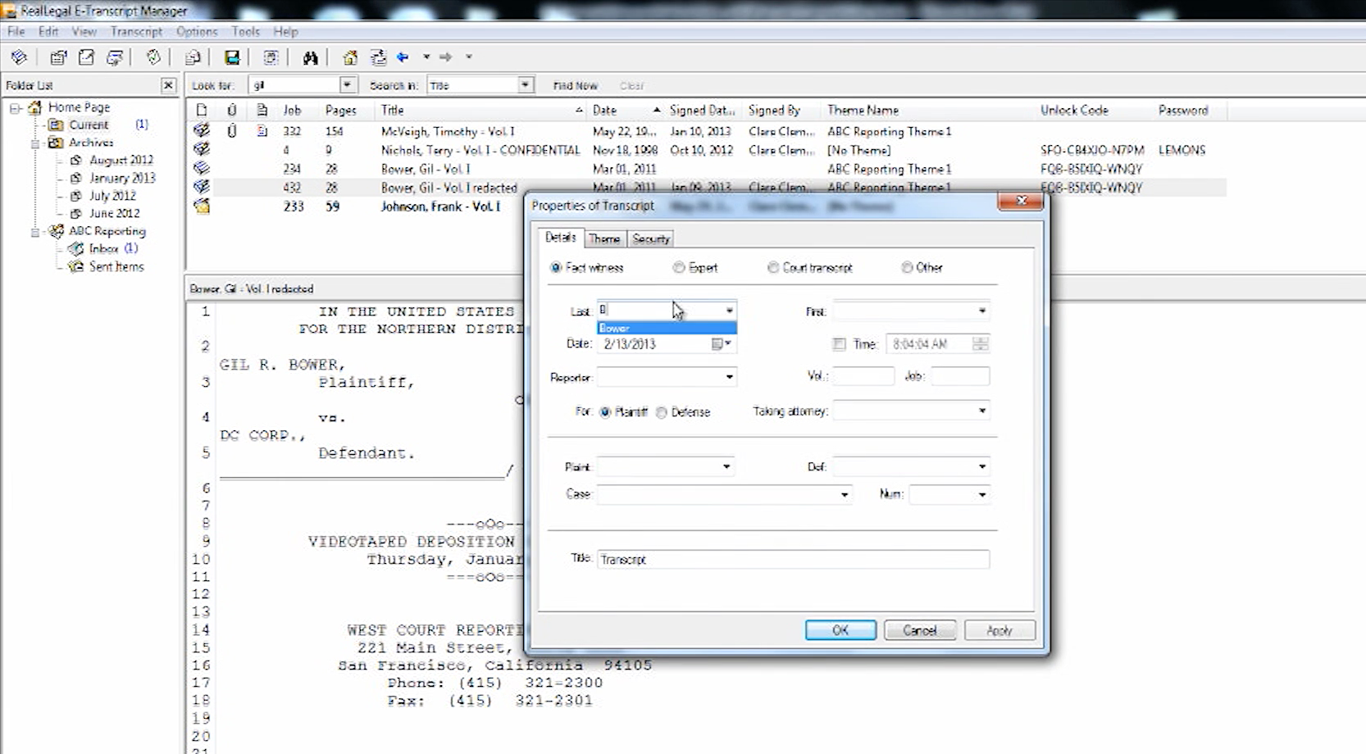Image resolution: width=1366 pixels, height=754 pixels.
Task: Click the save disk toolbar icon
Action: tap(232, 57)
